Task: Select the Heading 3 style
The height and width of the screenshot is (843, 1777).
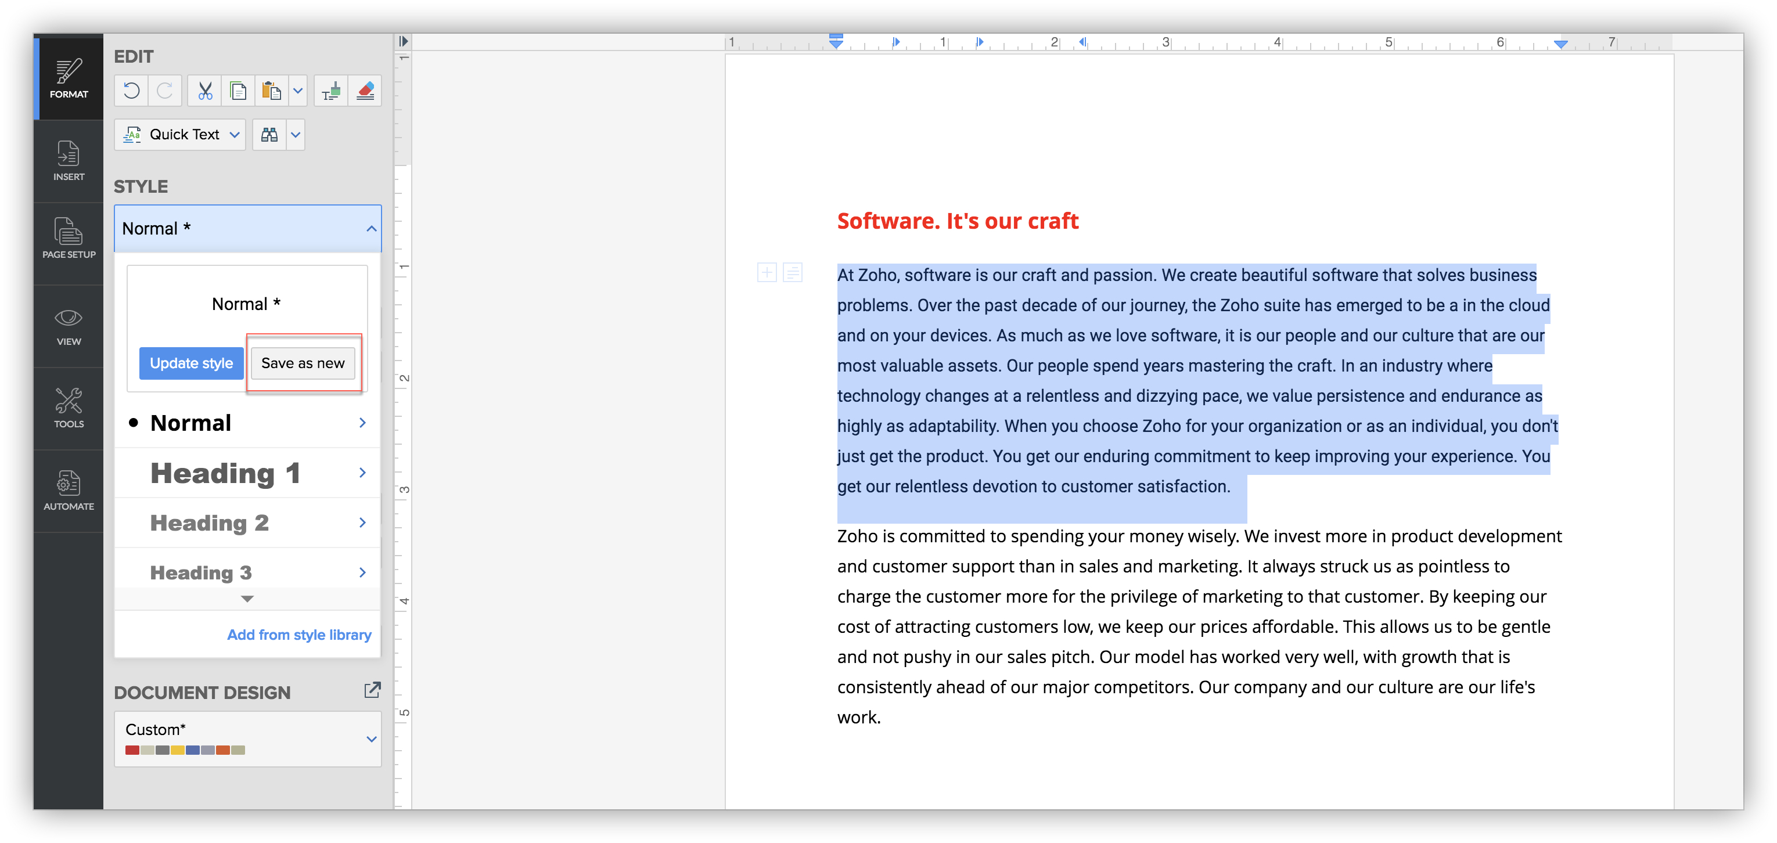Action: click(x=201, y=572)
